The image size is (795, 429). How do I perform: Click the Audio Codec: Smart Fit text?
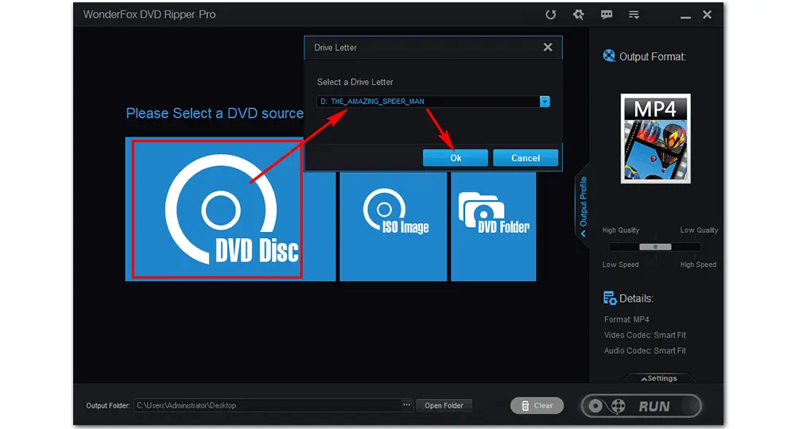[x=645, y=350]
